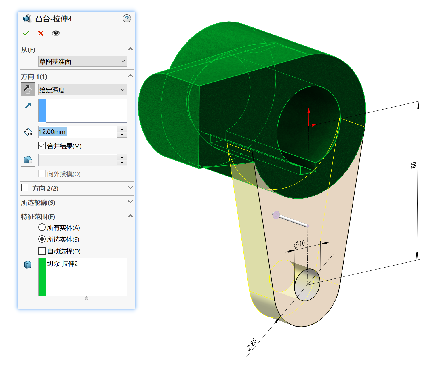The width and height of the screenshot is (438, 367).
Task: Check the 自动选择(O) checkbox
Action: coord(42,251)
